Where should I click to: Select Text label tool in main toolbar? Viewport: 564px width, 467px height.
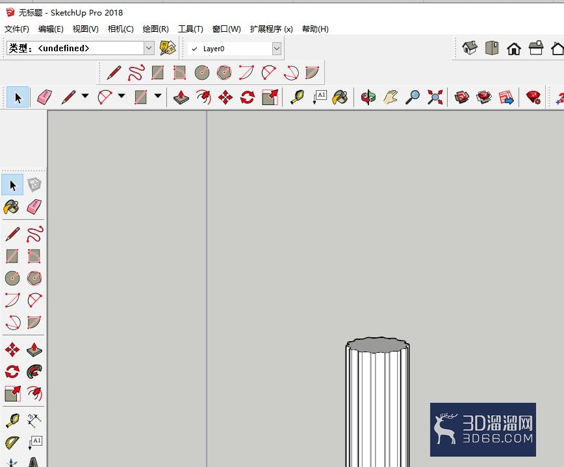tap(320, 97)
